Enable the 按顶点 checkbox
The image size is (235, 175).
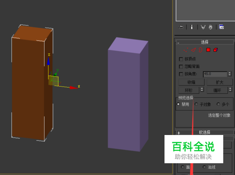(181, 59)
